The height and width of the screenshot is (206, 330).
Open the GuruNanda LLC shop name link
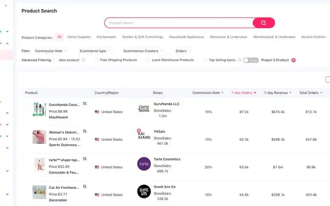166,104
